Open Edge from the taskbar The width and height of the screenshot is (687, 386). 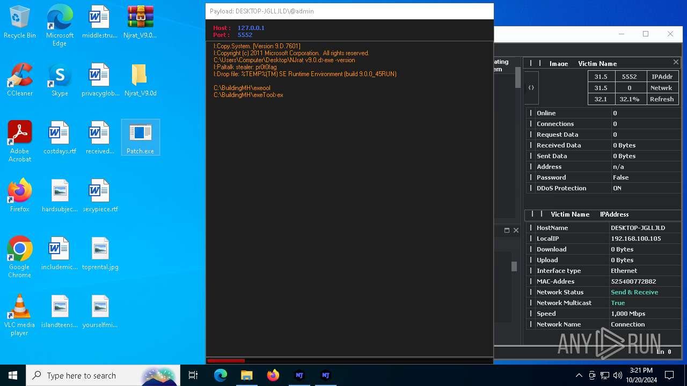tap(221, 375)
